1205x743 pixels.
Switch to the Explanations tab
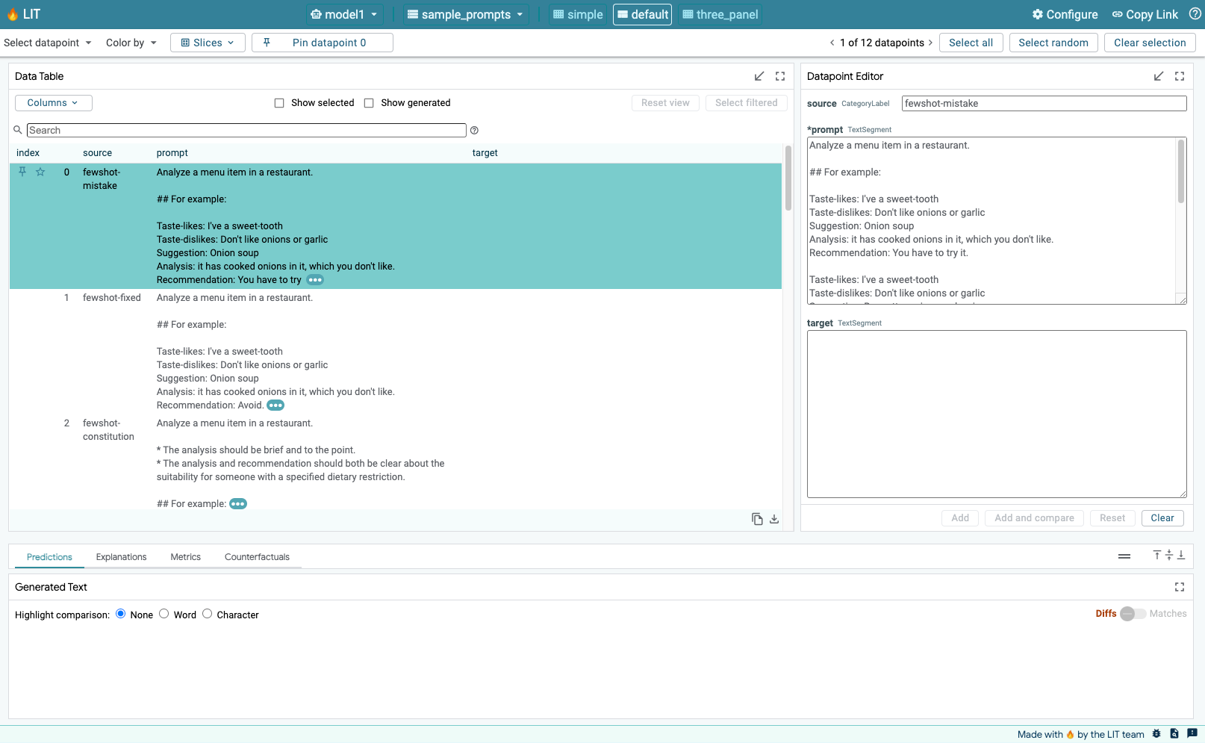[121, 556]
